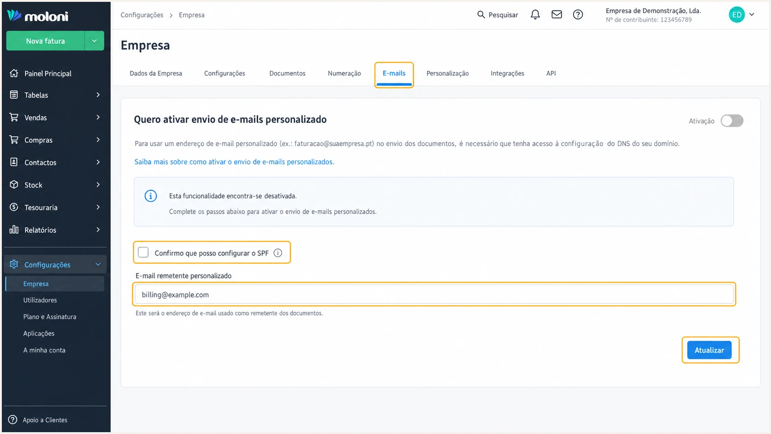Open Aplicações in the sidebar

click(x=39, y=333)
